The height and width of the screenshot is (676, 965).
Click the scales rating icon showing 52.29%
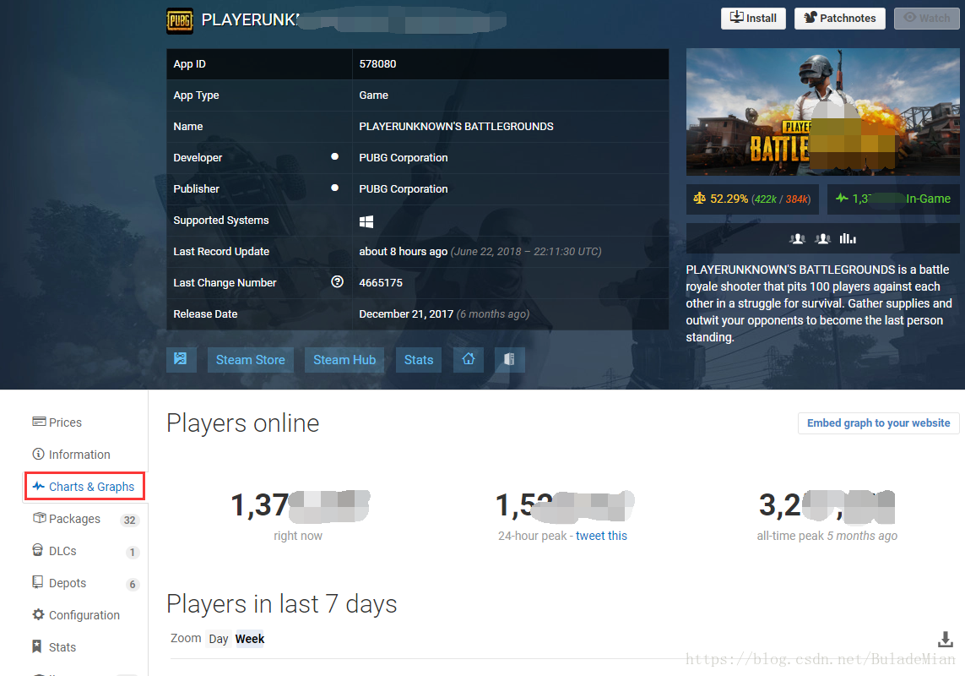coord(699,199)
